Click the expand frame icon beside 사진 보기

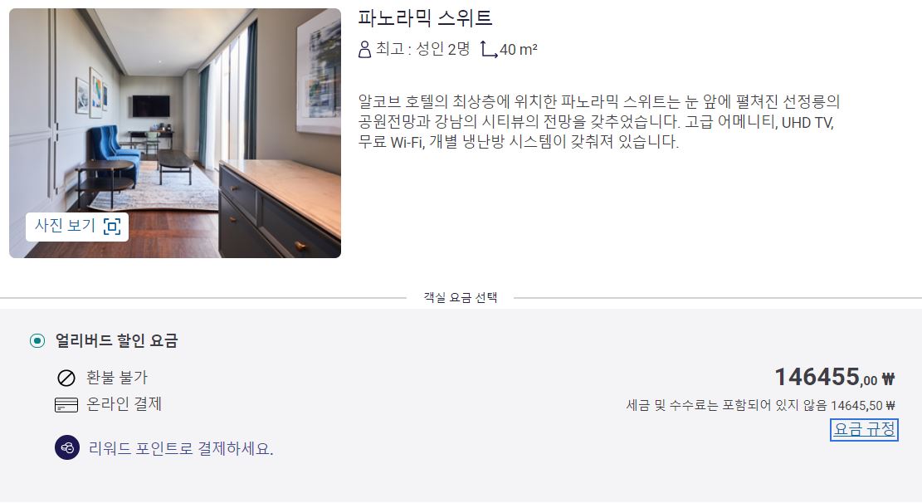pos(112,227)
